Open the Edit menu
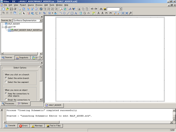The image size is (176, 132). coord(10,5)
